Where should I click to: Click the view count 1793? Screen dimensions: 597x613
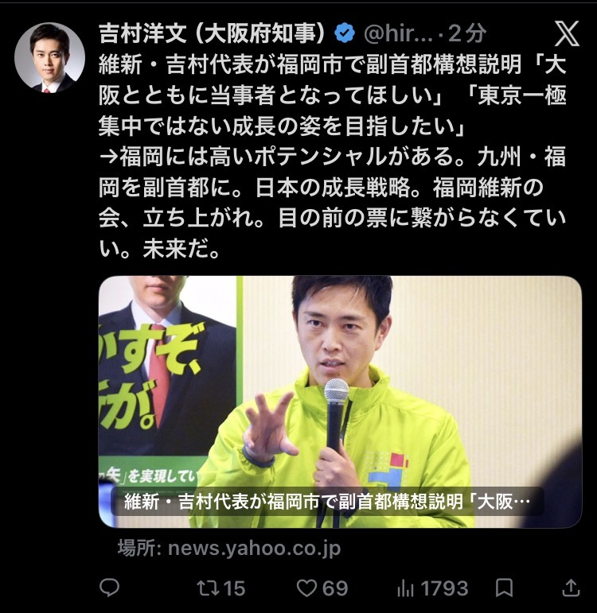pos(444,588)
